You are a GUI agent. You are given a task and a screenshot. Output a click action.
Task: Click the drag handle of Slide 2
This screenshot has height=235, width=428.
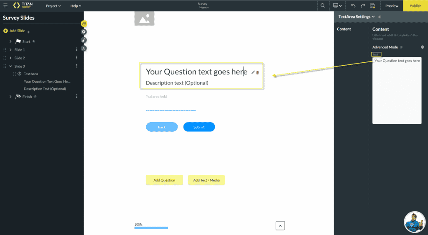pos(5,58)
